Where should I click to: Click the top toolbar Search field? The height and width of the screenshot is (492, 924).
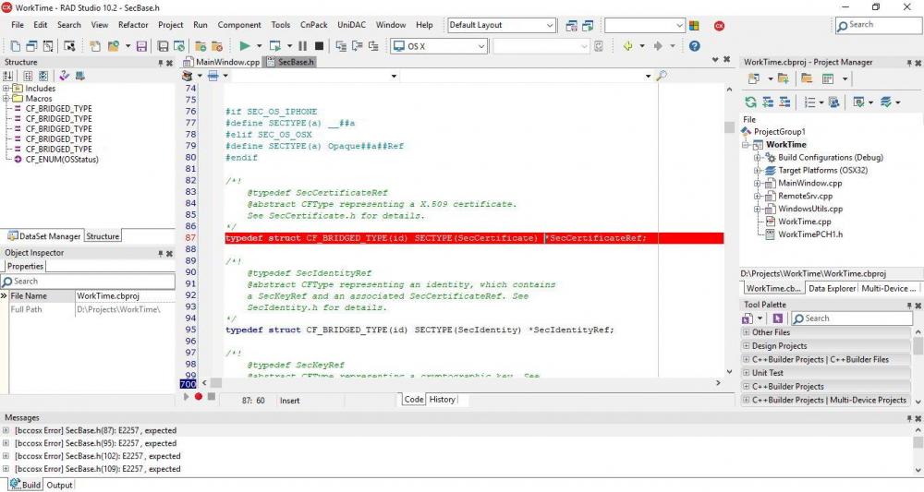pyautogui.click(x=880, y=25)
